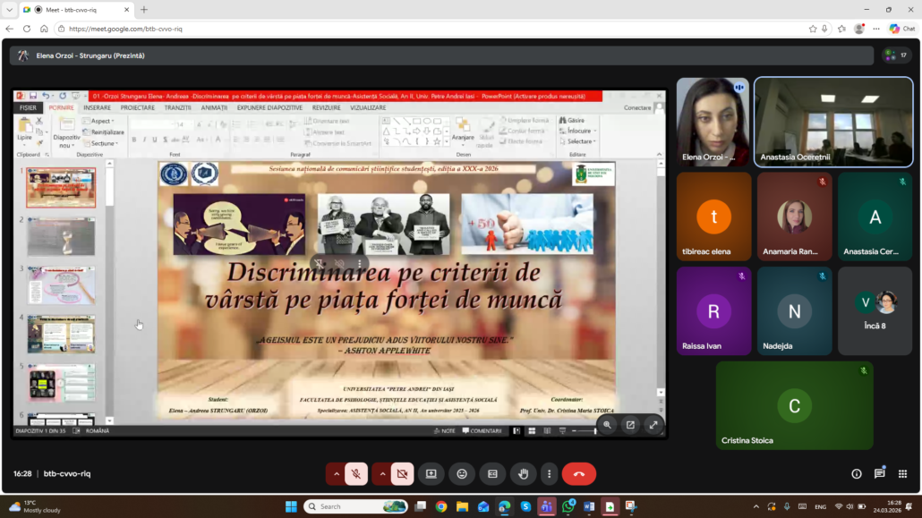
Task: Collapse the PowerPoint ribbon with chevron
Action: pyautogui.click(x=659, y=155)
